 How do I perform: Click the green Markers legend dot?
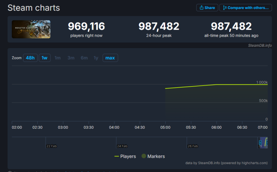[144, 156]
